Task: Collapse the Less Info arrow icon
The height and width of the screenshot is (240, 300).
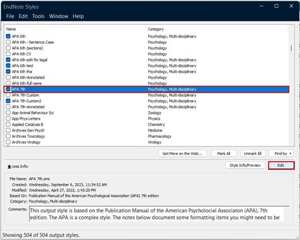Action: tap(9, 167)
